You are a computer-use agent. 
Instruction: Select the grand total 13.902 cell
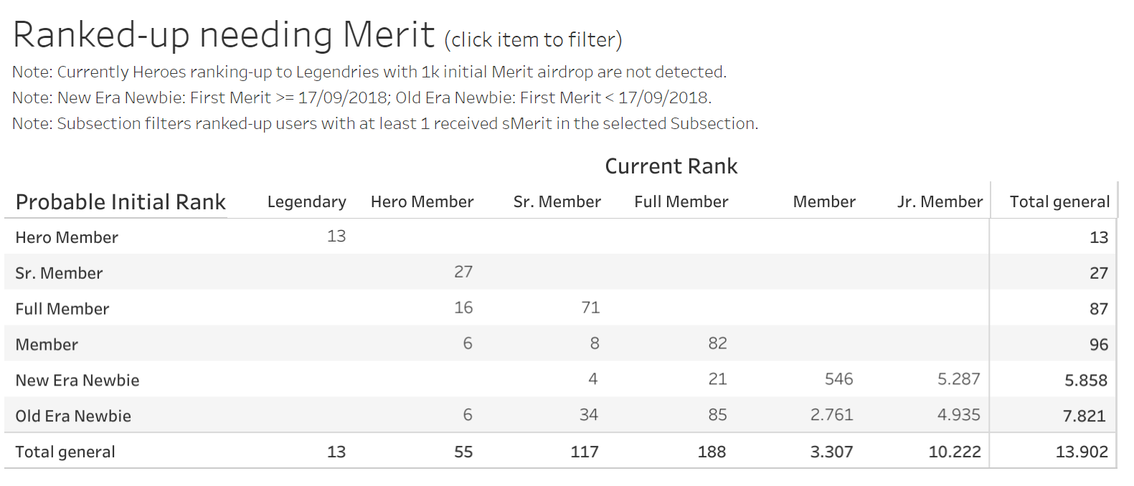pos(1082,452)
